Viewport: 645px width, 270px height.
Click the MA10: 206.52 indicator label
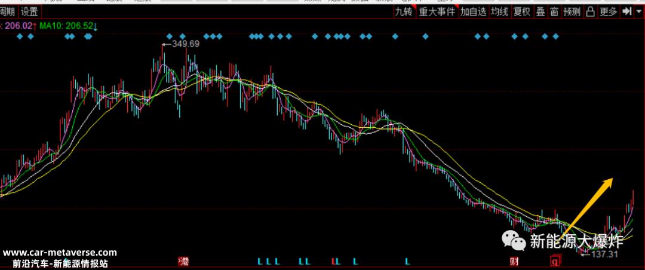[67, 26]
